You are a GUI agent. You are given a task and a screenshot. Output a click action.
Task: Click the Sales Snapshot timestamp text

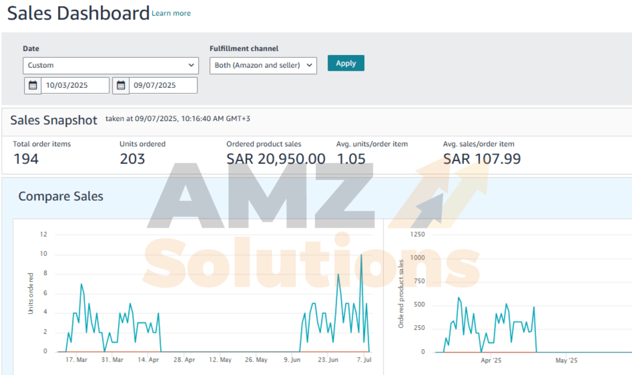pyautogui.click(x=178, y=119)
